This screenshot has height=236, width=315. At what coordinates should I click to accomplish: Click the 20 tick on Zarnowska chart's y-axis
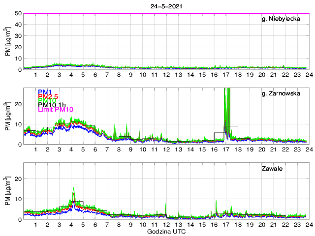pos(17,104)
